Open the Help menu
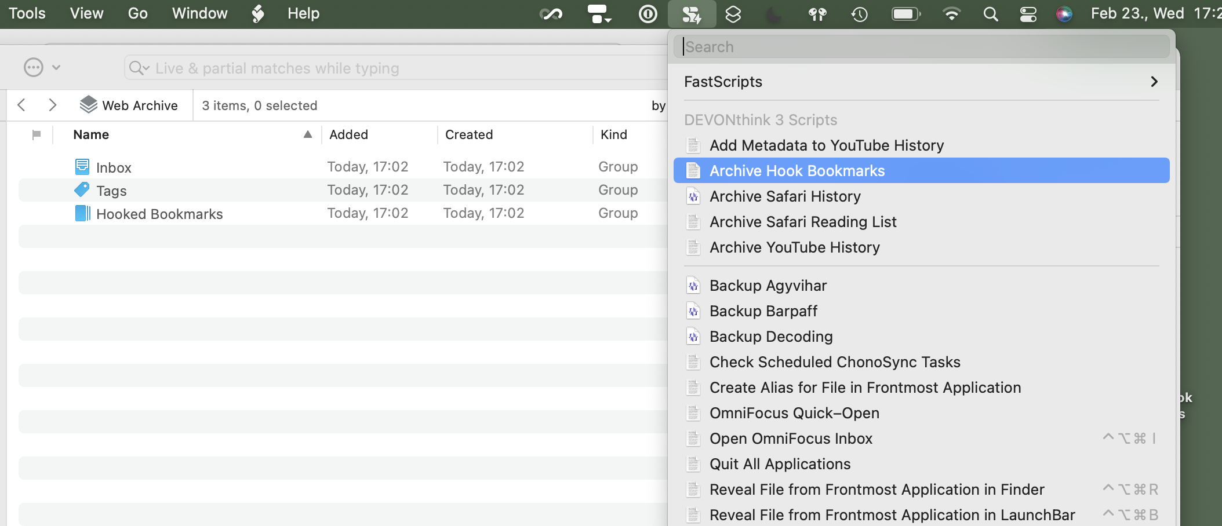Viewport: 1222px width, 526px height. (x=303, y=13)
